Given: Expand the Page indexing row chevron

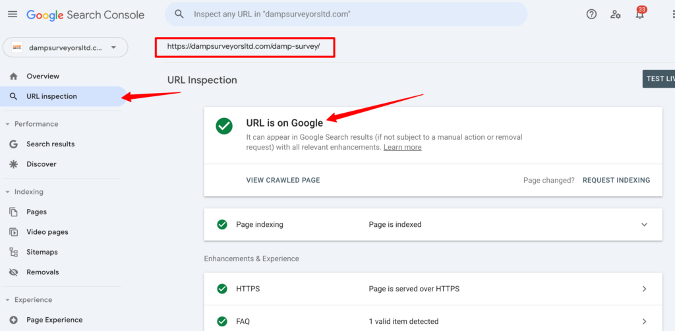Looking at the screenshot, I should 644,224.
